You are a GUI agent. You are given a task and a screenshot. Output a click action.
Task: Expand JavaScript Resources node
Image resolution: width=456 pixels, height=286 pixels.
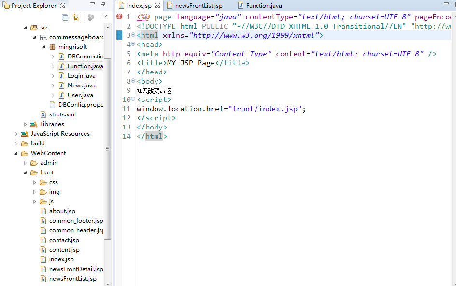pyautogui.click(x=16, y=134)
